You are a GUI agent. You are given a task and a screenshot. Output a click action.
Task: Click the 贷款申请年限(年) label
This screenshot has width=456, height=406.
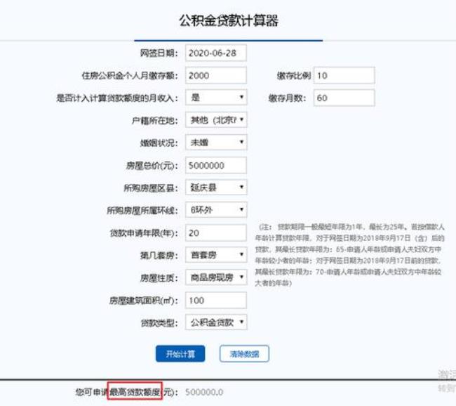(x=144, y=233)
